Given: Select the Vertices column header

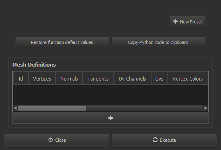Looking at the screenshot, I should coord(42,78).
